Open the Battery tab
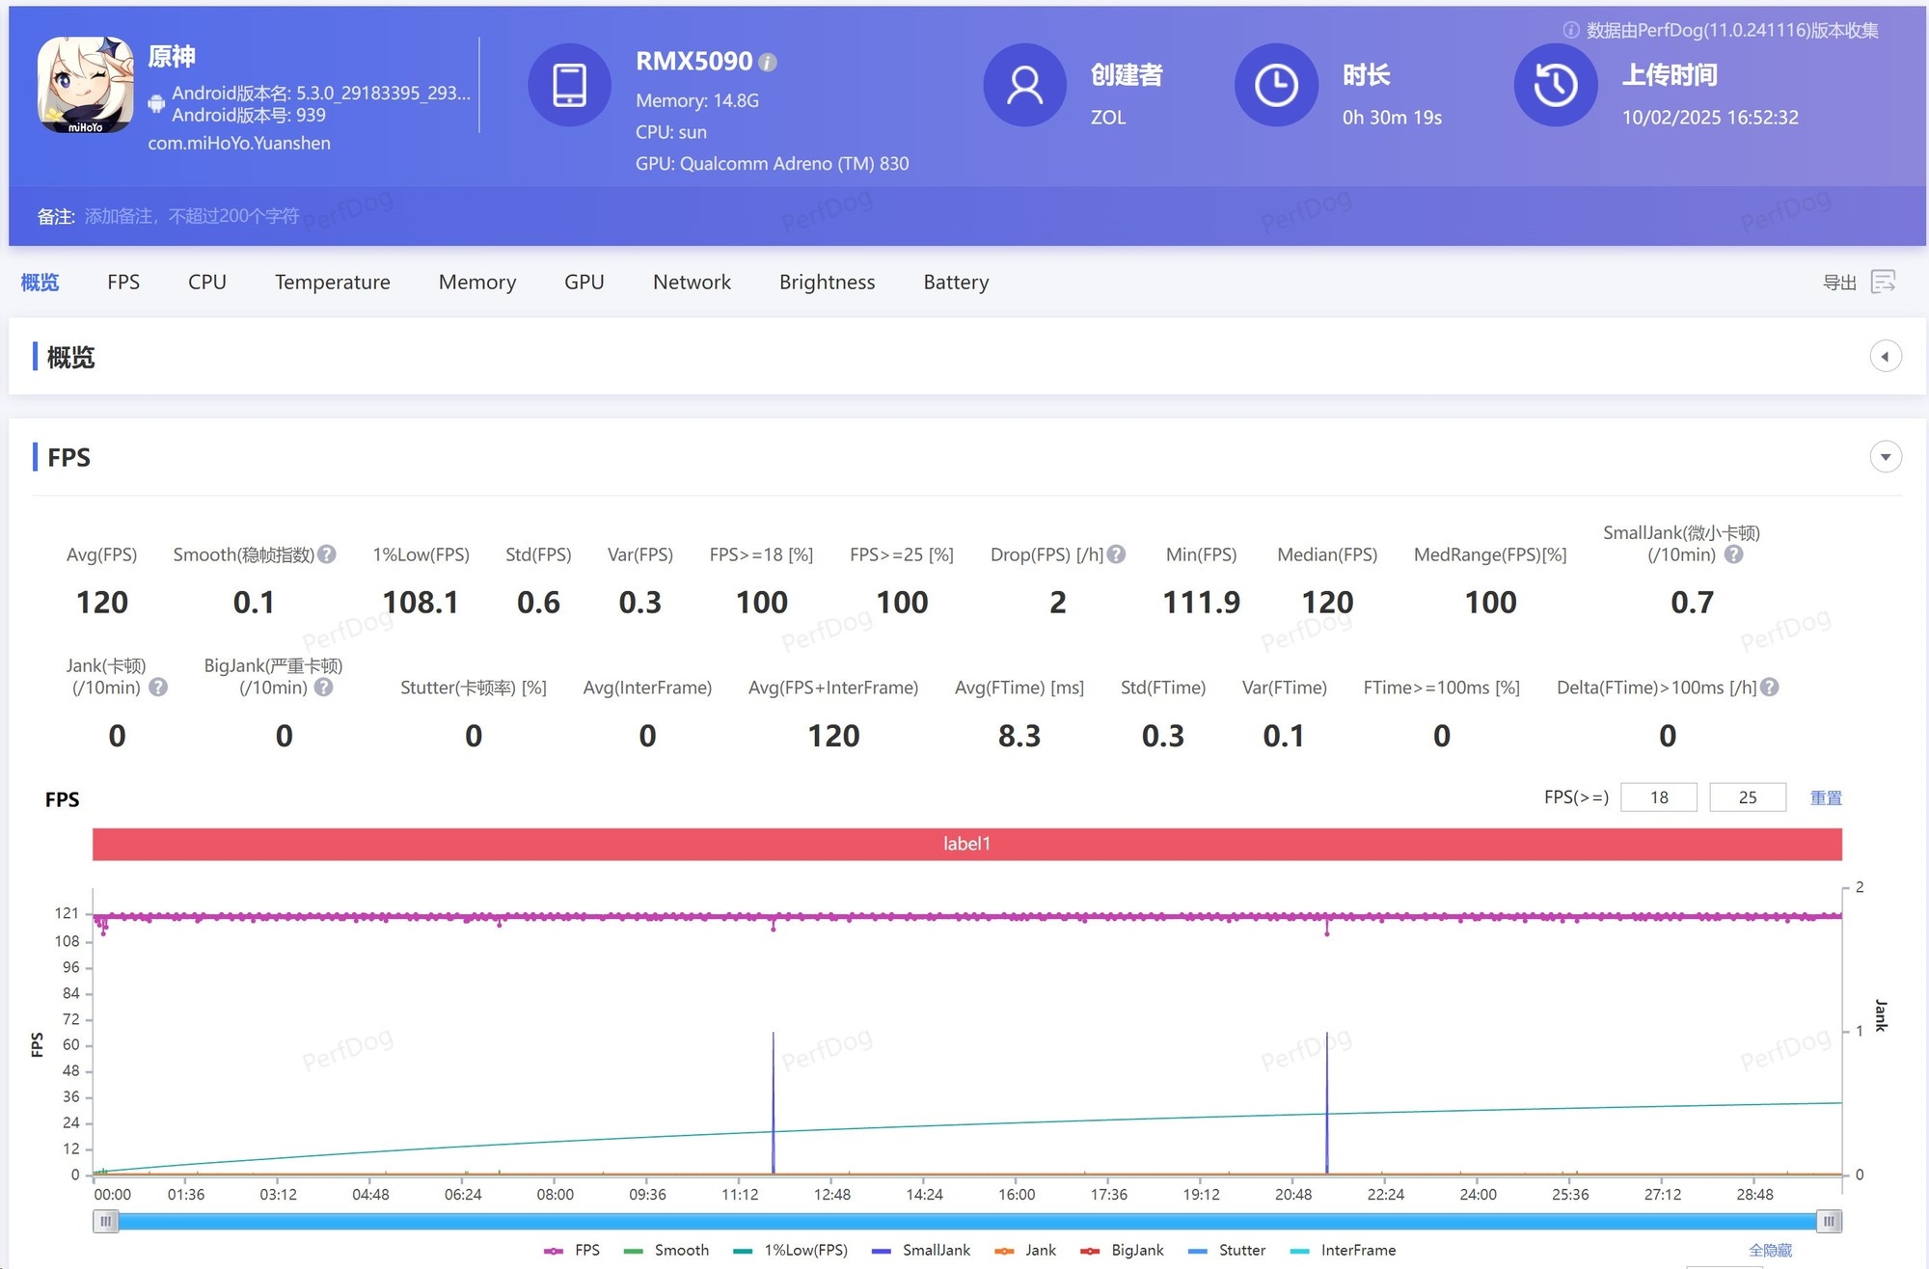This screenshot has height=1269, width=1929. tap(956, 283)
